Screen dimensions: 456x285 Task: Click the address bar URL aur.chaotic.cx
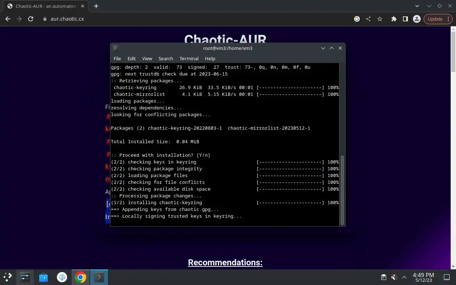pos(67,19)
